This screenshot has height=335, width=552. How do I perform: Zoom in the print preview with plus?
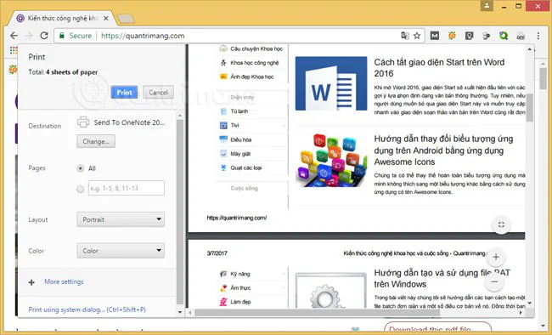496,257
